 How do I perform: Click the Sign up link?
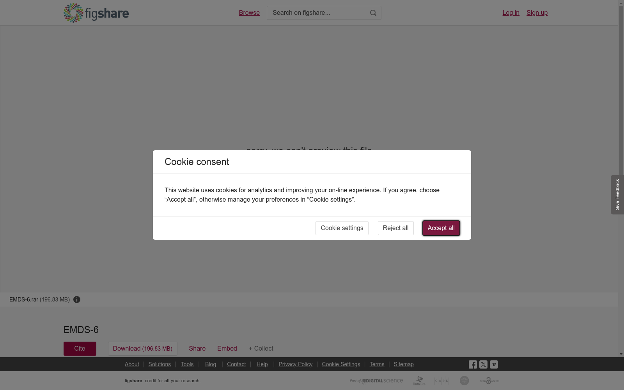tap(537, 13)
